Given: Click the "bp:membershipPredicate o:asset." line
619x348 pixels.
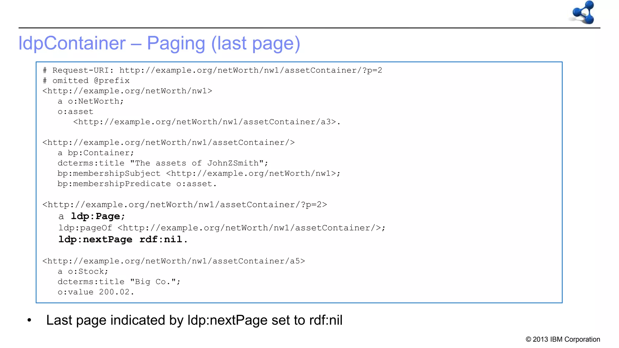Looking at the screenshot, I should 137,184.
